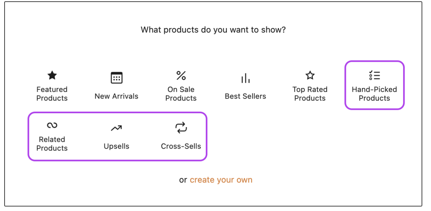This screenshot has width=431, height=211.
Task: Select the Top Rated outlined star icon
Action: (x=310, y=76)
